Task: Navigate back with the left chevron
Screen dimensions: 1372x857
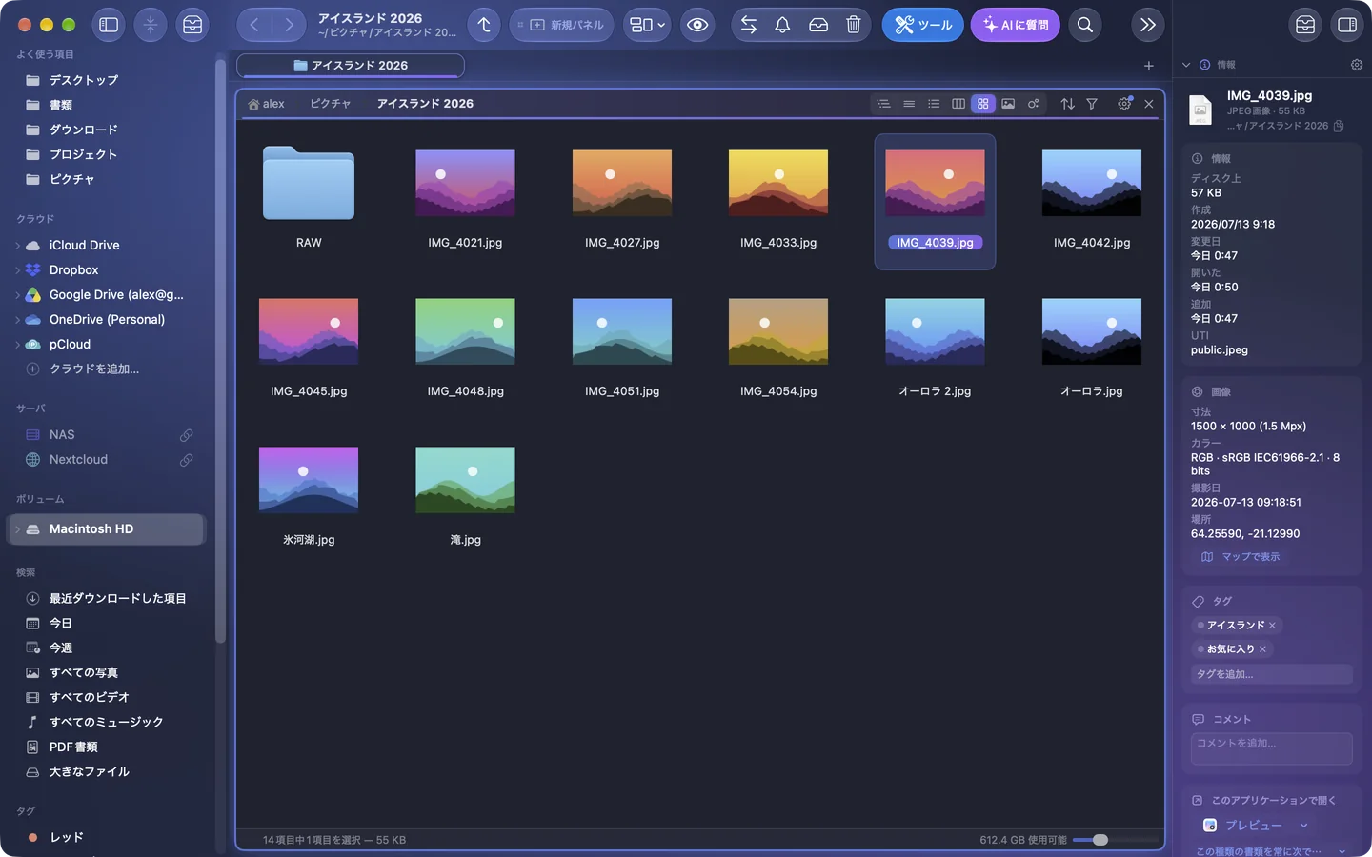Action: point(254,25)
